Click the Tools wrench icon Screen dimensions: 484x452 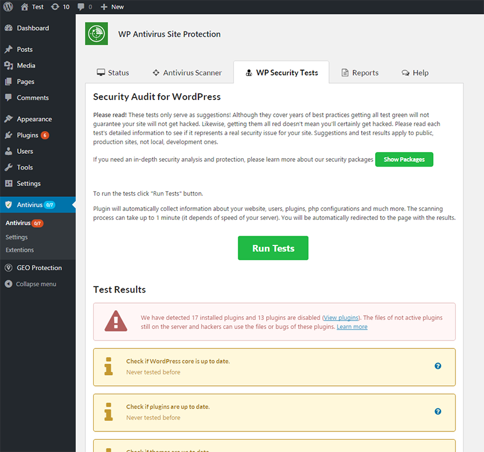pyautogui.click(x=8, y=167)
